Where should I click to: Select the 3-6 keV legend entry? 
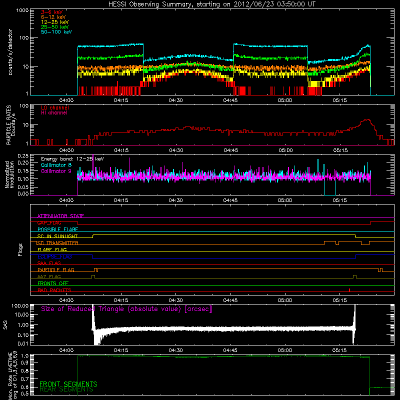click(x=52, y=12)
